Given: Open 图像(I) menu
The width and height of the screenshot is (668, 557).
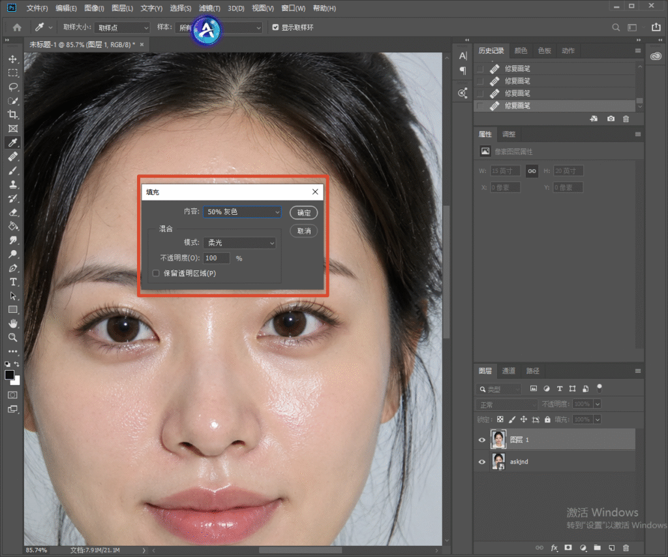Looking at the screenshot, I should [94, 8].
